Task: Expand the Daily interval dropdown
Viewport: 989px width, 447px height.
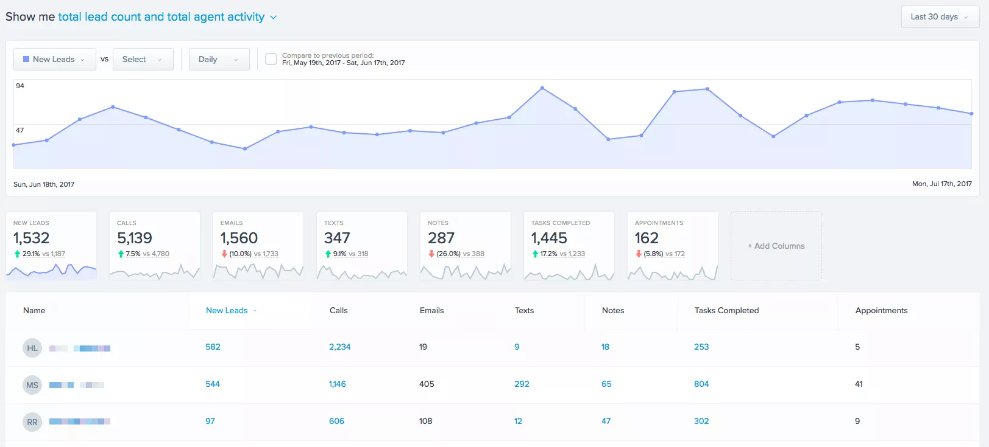Action: (x=219, y=59)
